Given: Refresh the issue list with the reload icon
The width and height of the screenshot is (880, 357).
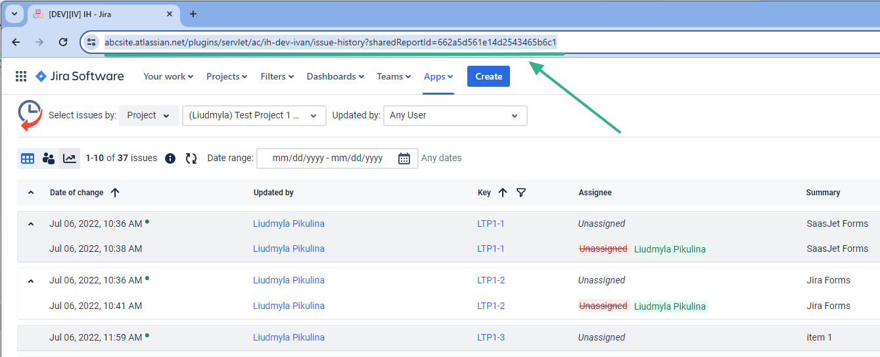Looking at the screenshot, I should click(191, 158).
